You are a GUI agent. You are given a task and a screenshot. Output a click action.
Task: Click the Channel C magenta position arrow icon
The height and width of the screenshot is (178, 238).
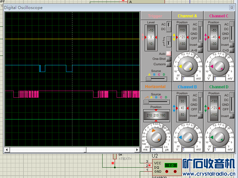click(205, 37)
